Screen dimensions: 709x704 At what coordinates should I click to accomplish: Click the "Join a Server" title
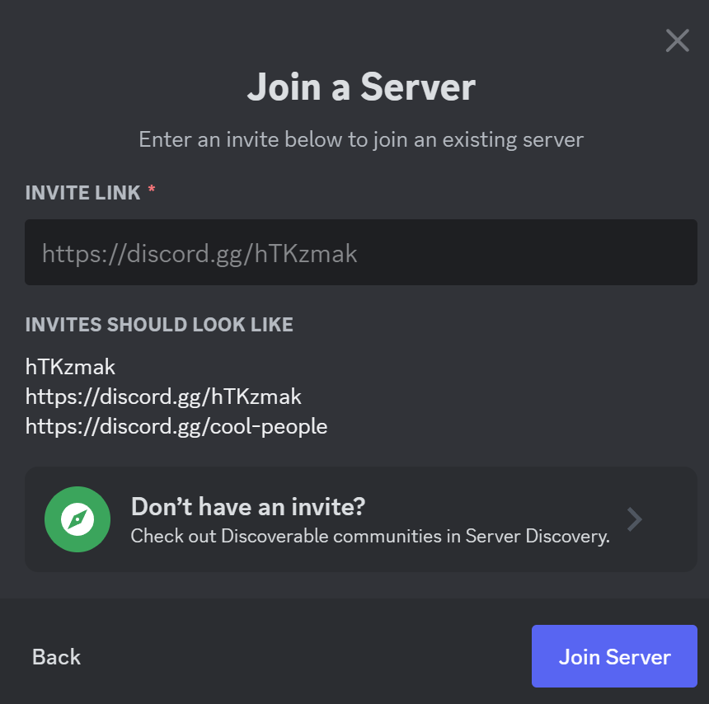pyautogui.click(x=361, y=87)
